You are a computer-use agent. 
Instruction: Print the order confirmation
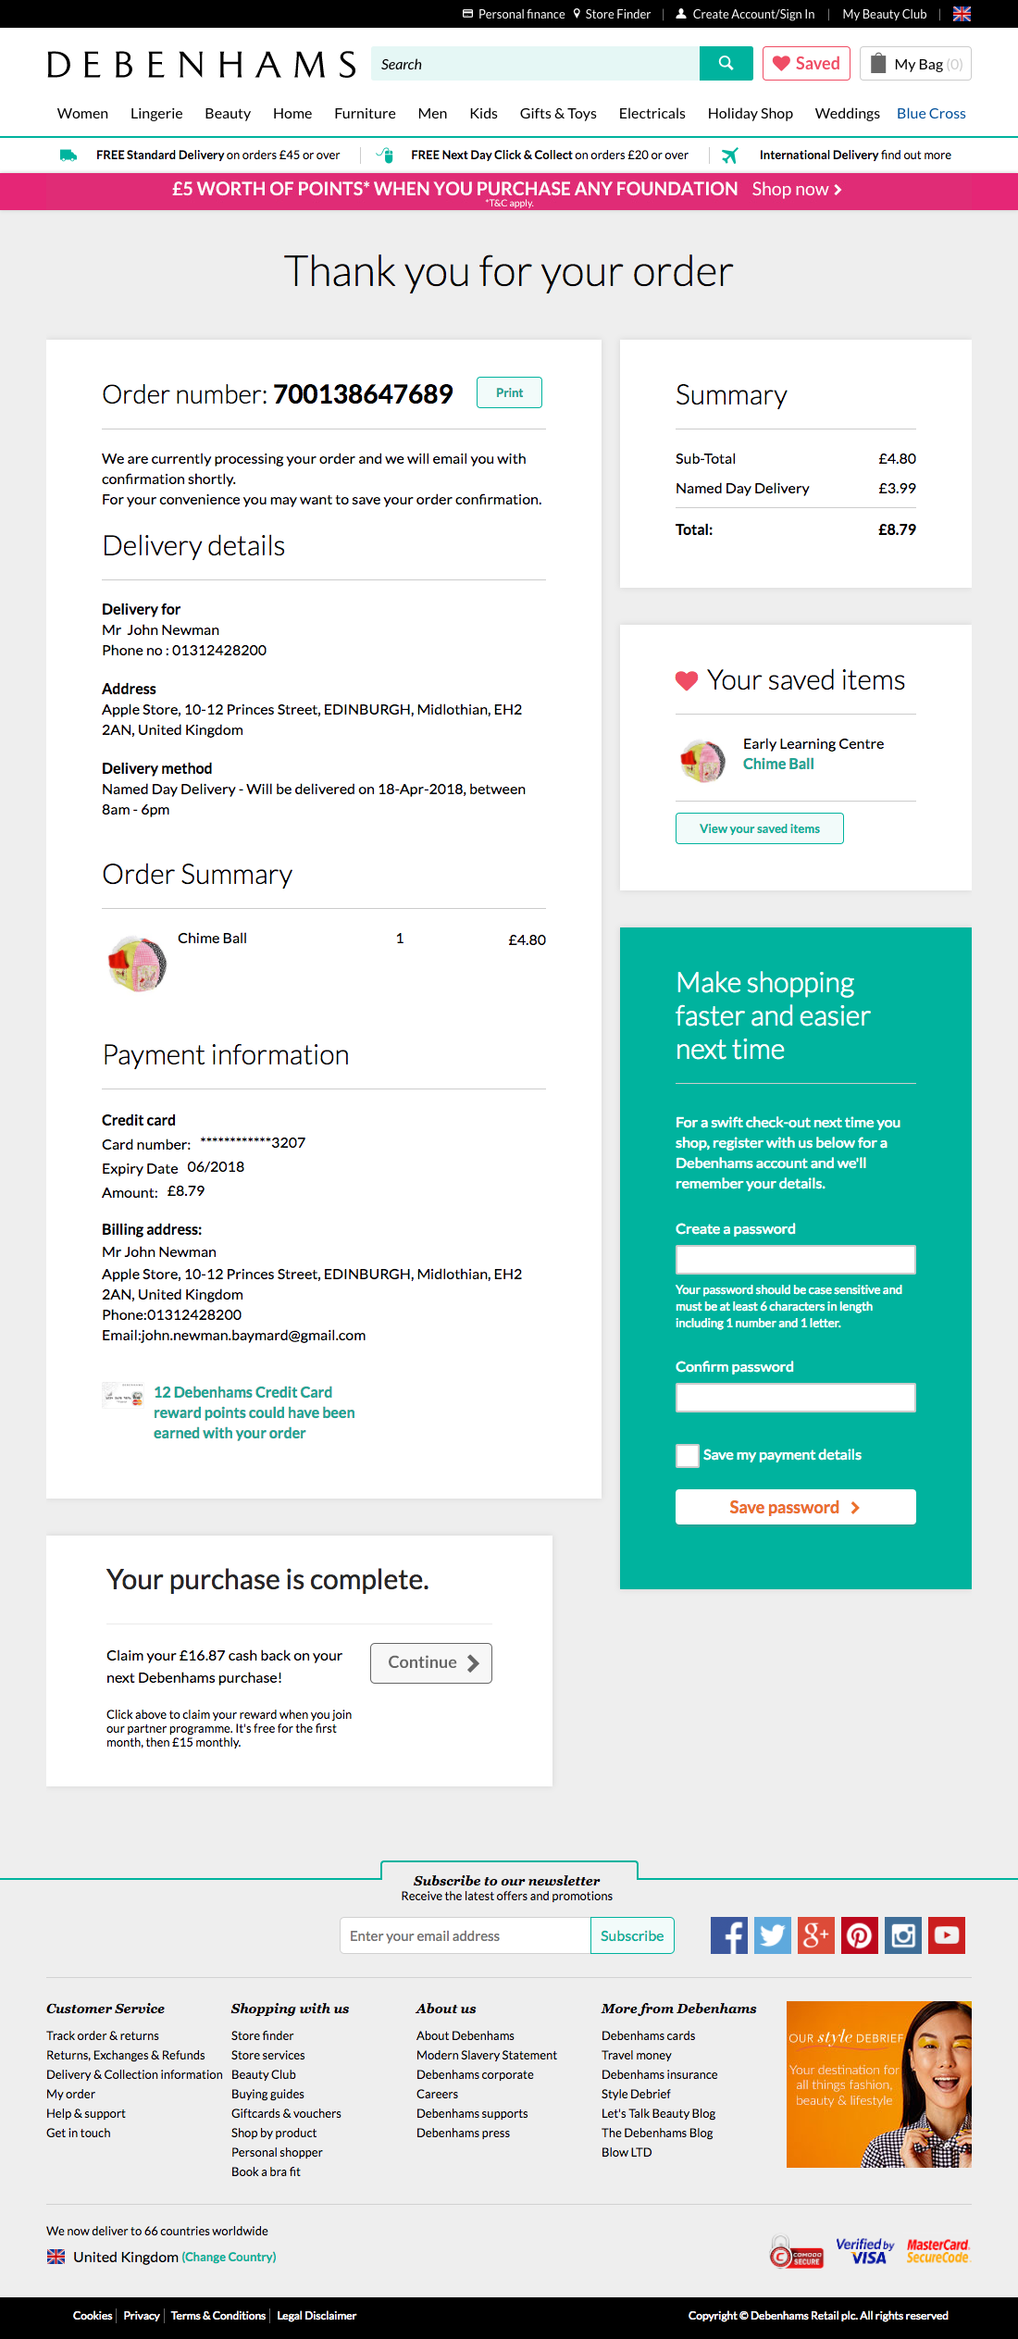pos(509,392)
